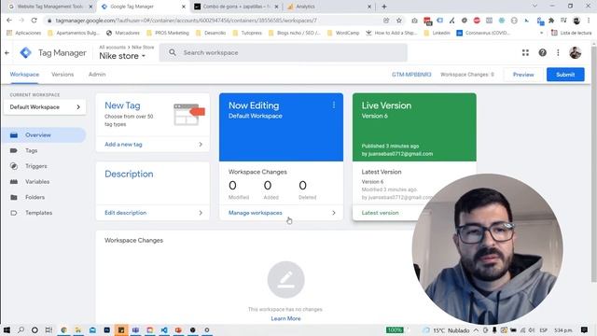The image size is (597, 336).
Task: Click the page vertical scrollbar
Action: 593,164
